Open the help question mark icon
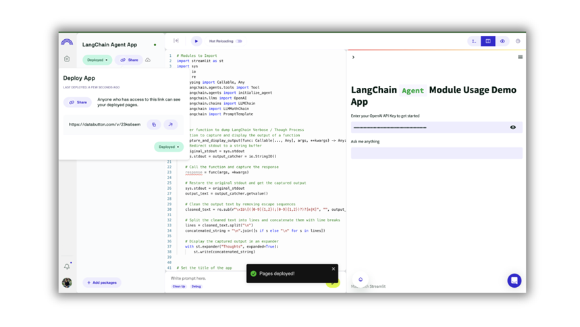Image resolution: width=580 pixels, height=327 pixels. coord(518,41)
